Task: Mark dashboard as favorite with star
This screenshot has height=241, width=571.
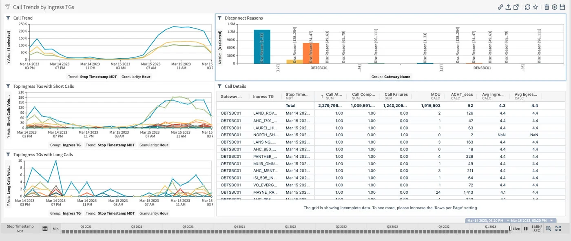Action: point(535,7)
